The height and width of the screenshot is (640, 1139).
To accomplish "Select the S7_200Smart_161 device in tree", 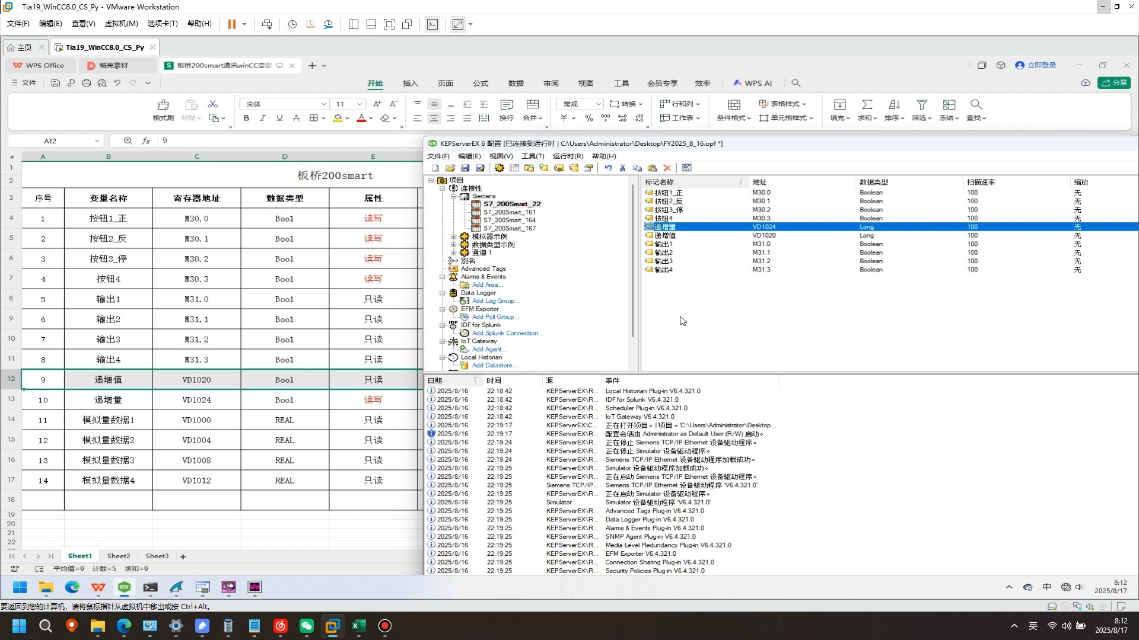I will click(509, 212).
